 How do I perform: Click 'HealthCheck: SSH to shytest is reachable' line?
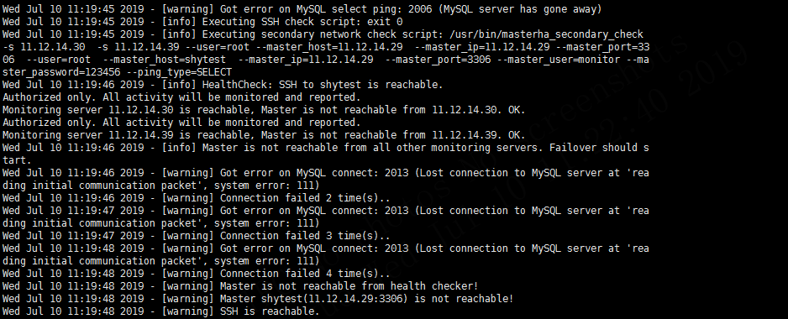click(x=223, y=85)
